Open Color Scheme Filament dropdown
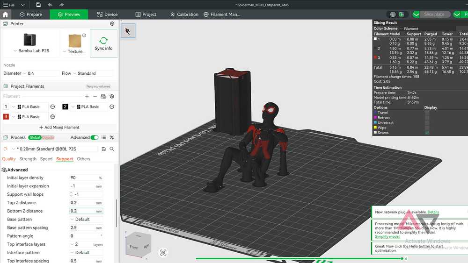 coord(427,28)
